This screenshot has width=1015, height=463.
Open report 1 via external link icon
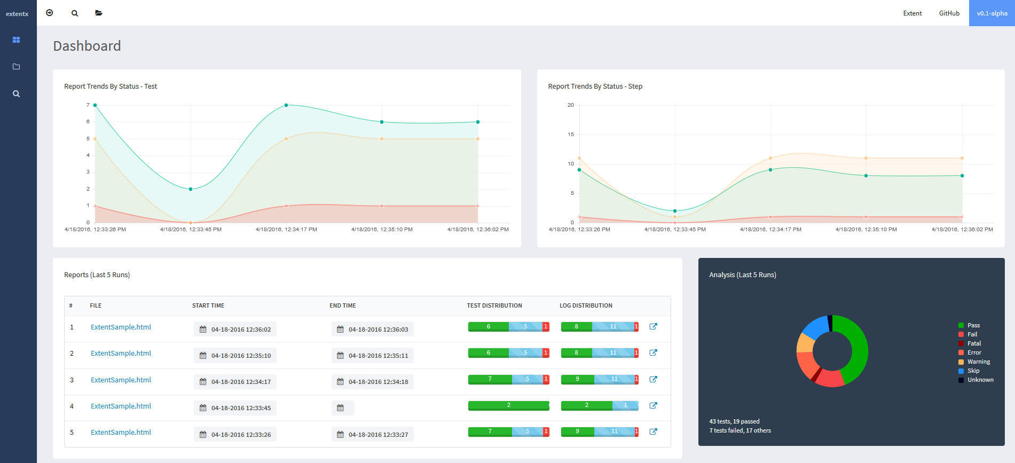[x=653, y=326]
